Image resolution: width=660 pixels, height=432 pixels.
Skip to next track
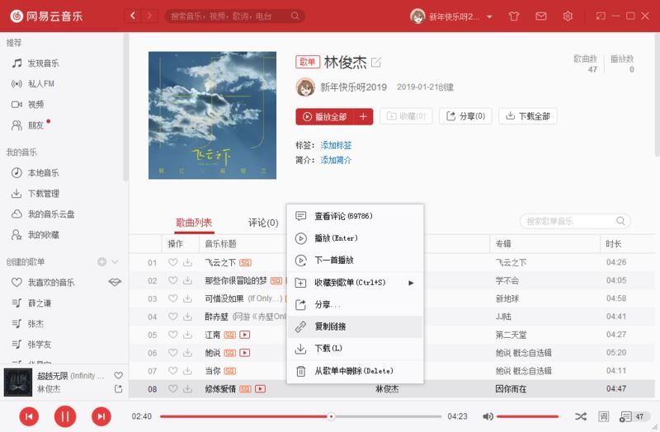[101, 416]
